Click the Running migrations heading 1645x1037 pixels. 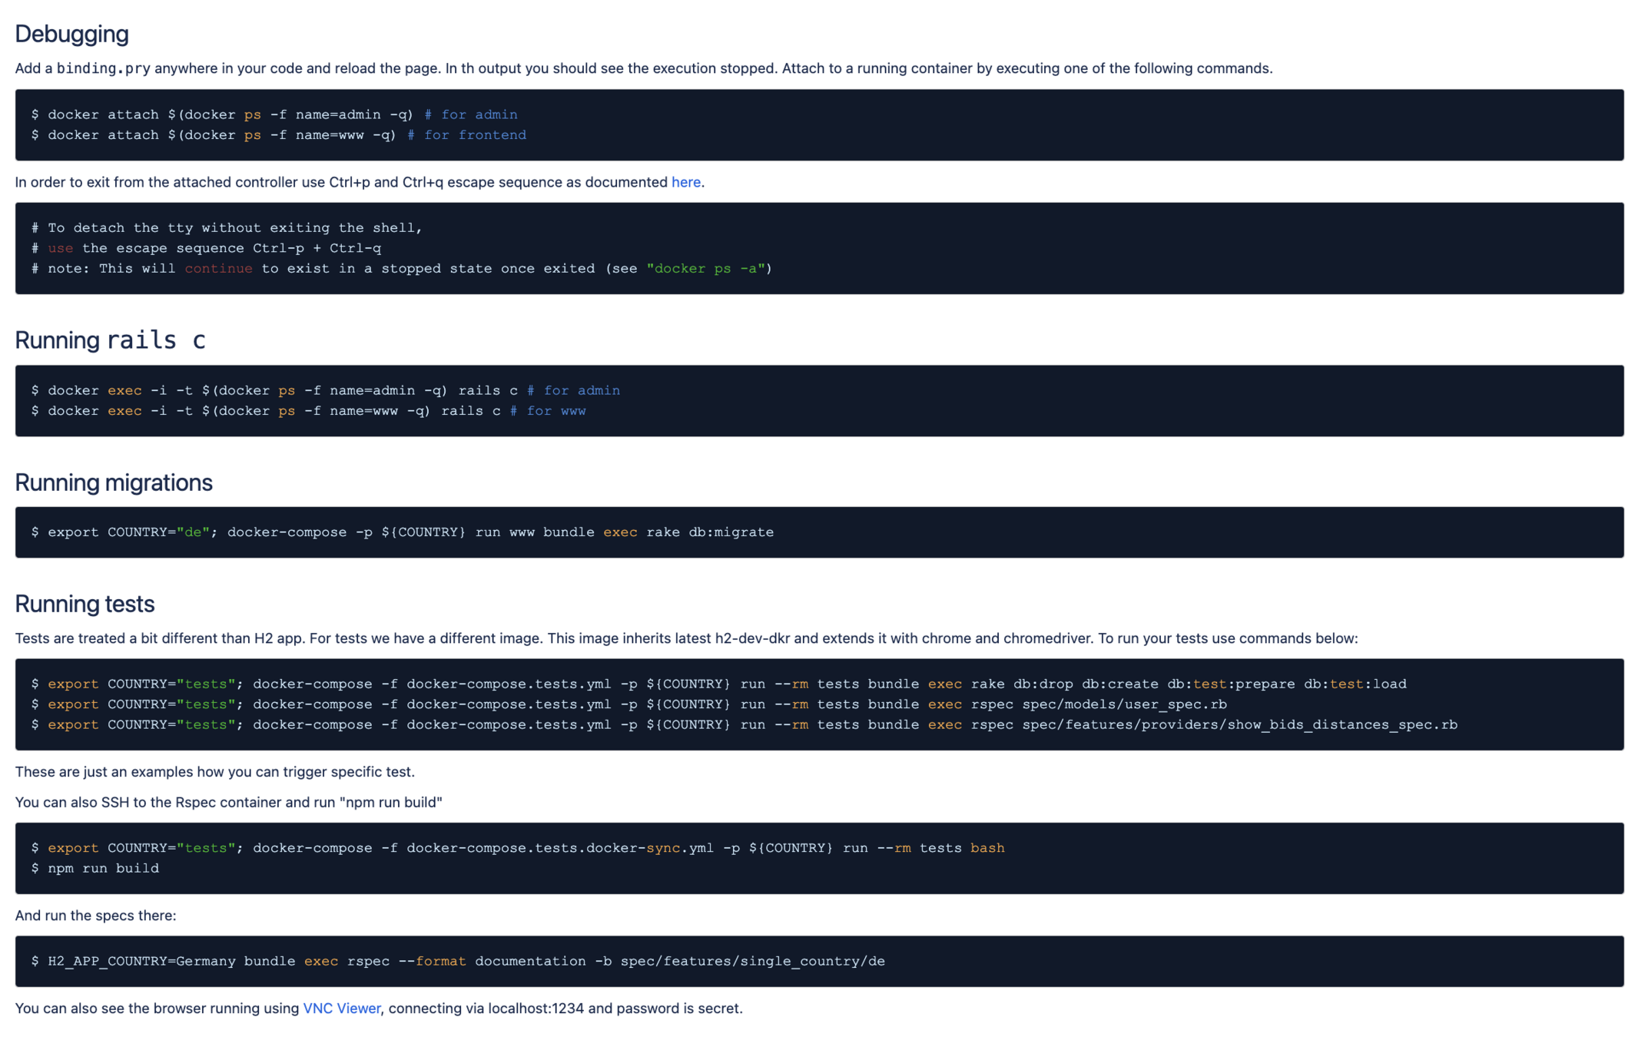[114, 482]
